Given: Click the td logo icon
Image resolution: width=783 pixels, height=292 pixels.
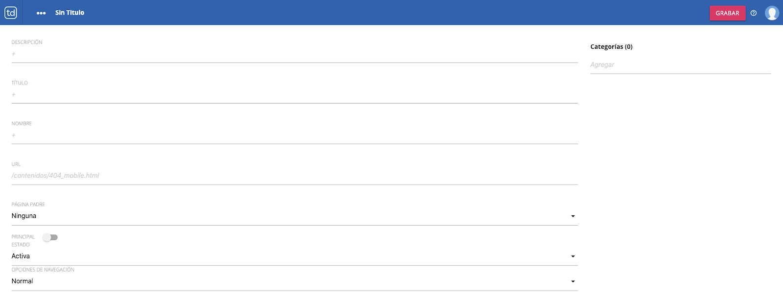Looking at the screenshot, I should click(x=11, y=13).
